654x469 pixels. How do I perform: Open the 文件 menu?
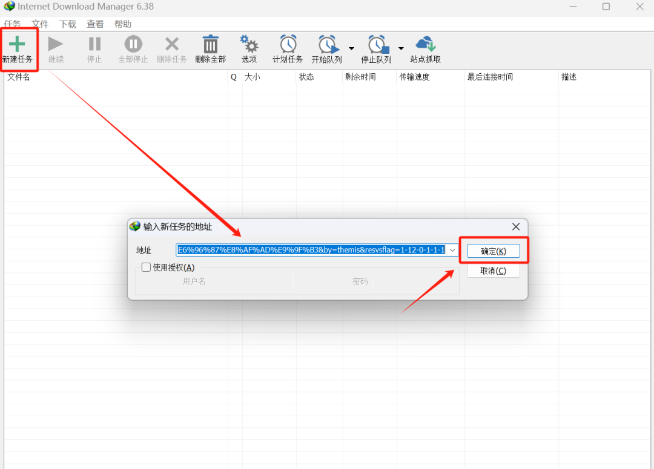click(x=40, y=24)
